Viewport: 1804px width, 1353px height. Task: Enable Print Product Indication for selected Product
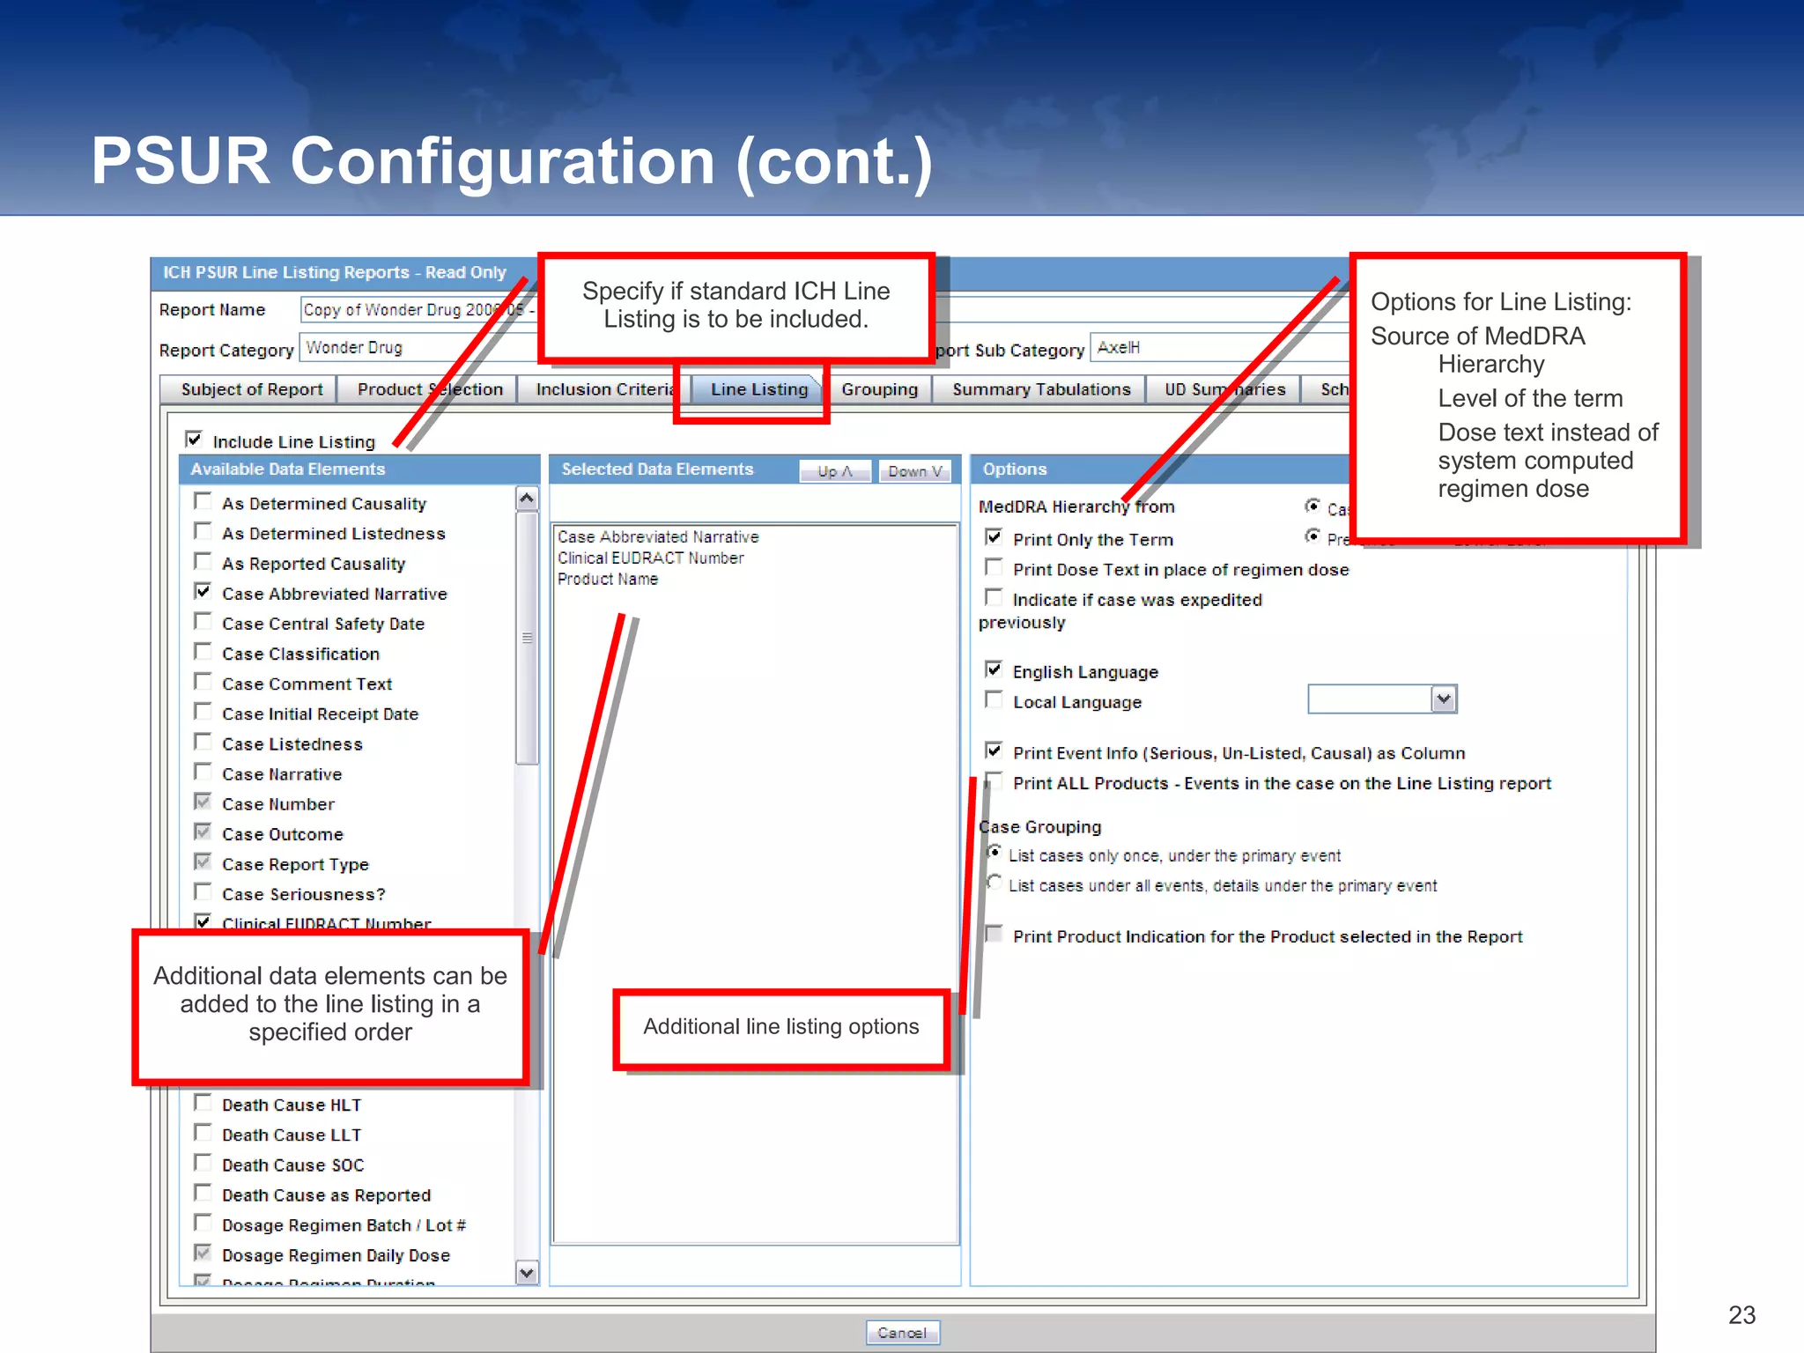(x=994, y=934)
